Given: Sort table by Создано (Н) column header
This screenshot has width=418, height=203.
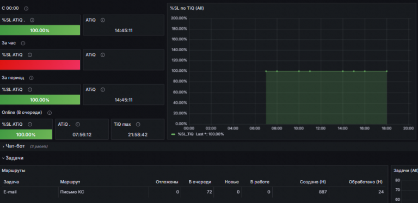Looking at the screenshot, I should [x=313, y=182].
